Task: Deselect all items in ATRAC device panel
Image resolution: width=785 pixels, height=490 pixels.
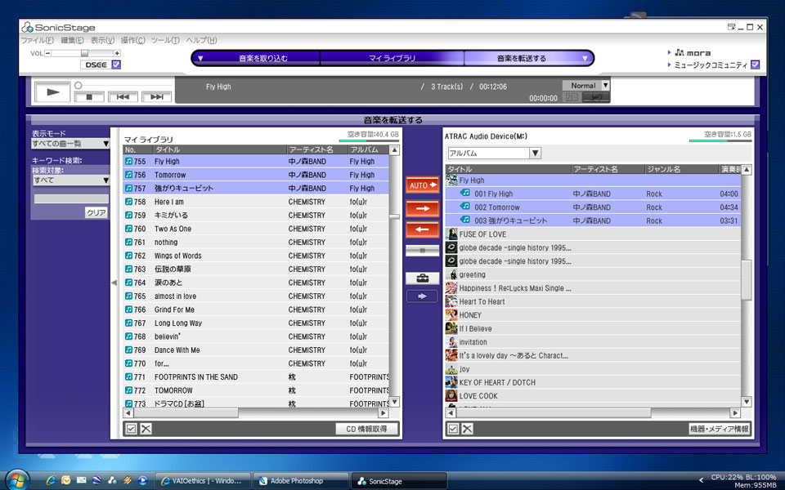Action: pos(467,429)
